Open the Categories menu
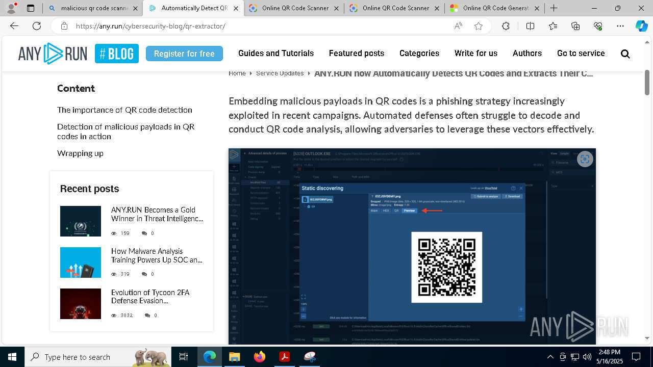The image size is (653, 367). 419,54
